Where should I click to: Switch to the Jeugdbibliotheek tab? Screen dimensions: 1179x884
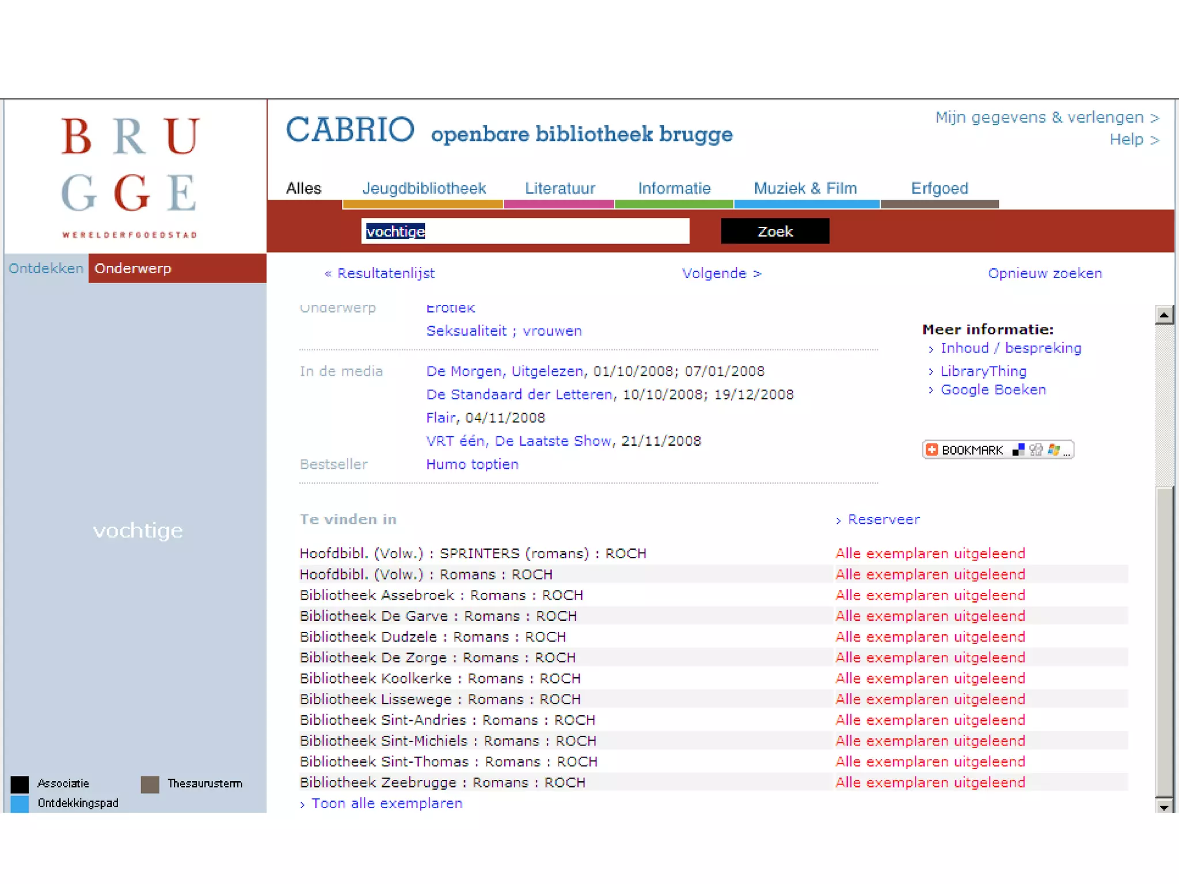tap(424, 188)
